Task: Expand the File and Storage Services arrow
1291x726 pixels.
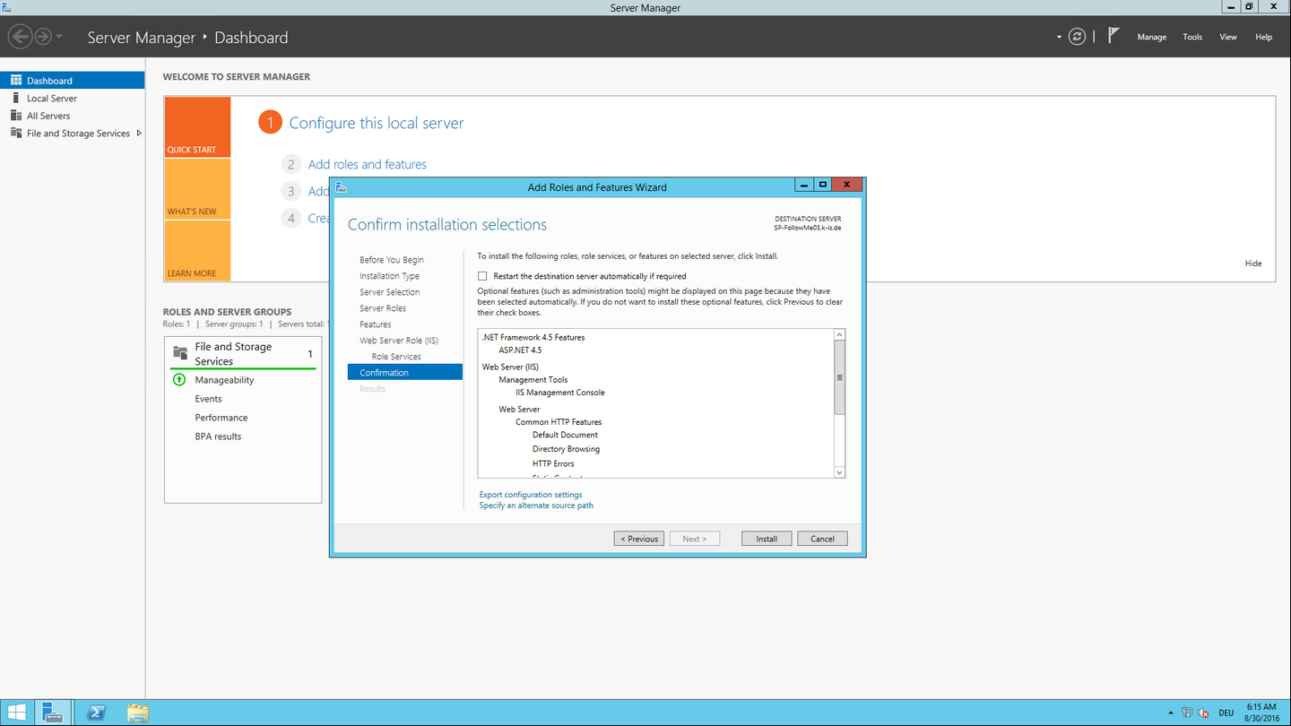Action: [x=139, y=133]
